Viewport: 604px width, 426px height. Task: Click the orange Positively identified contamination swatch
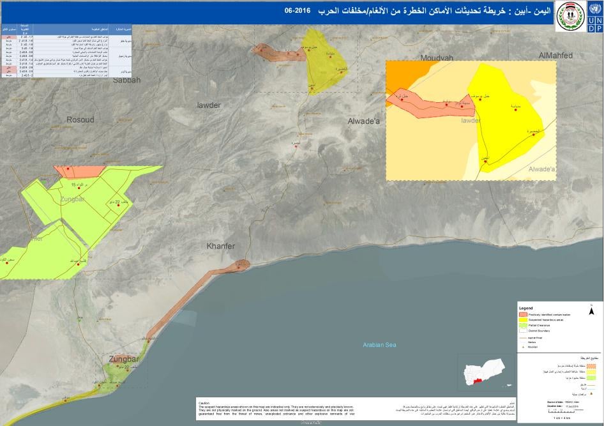coord(523,314)
